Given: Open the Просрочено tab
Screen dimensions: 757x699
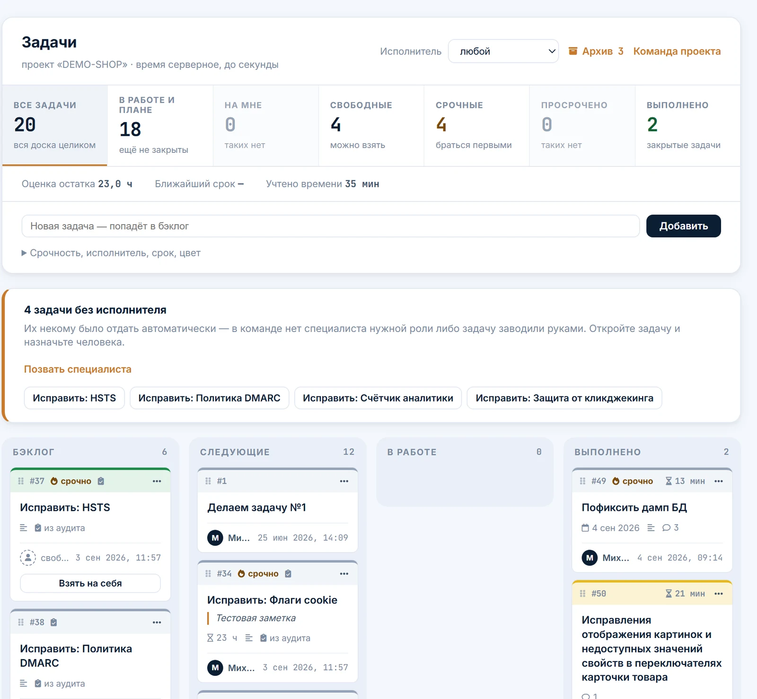Looking at the screenshot, I should point(582,125).
